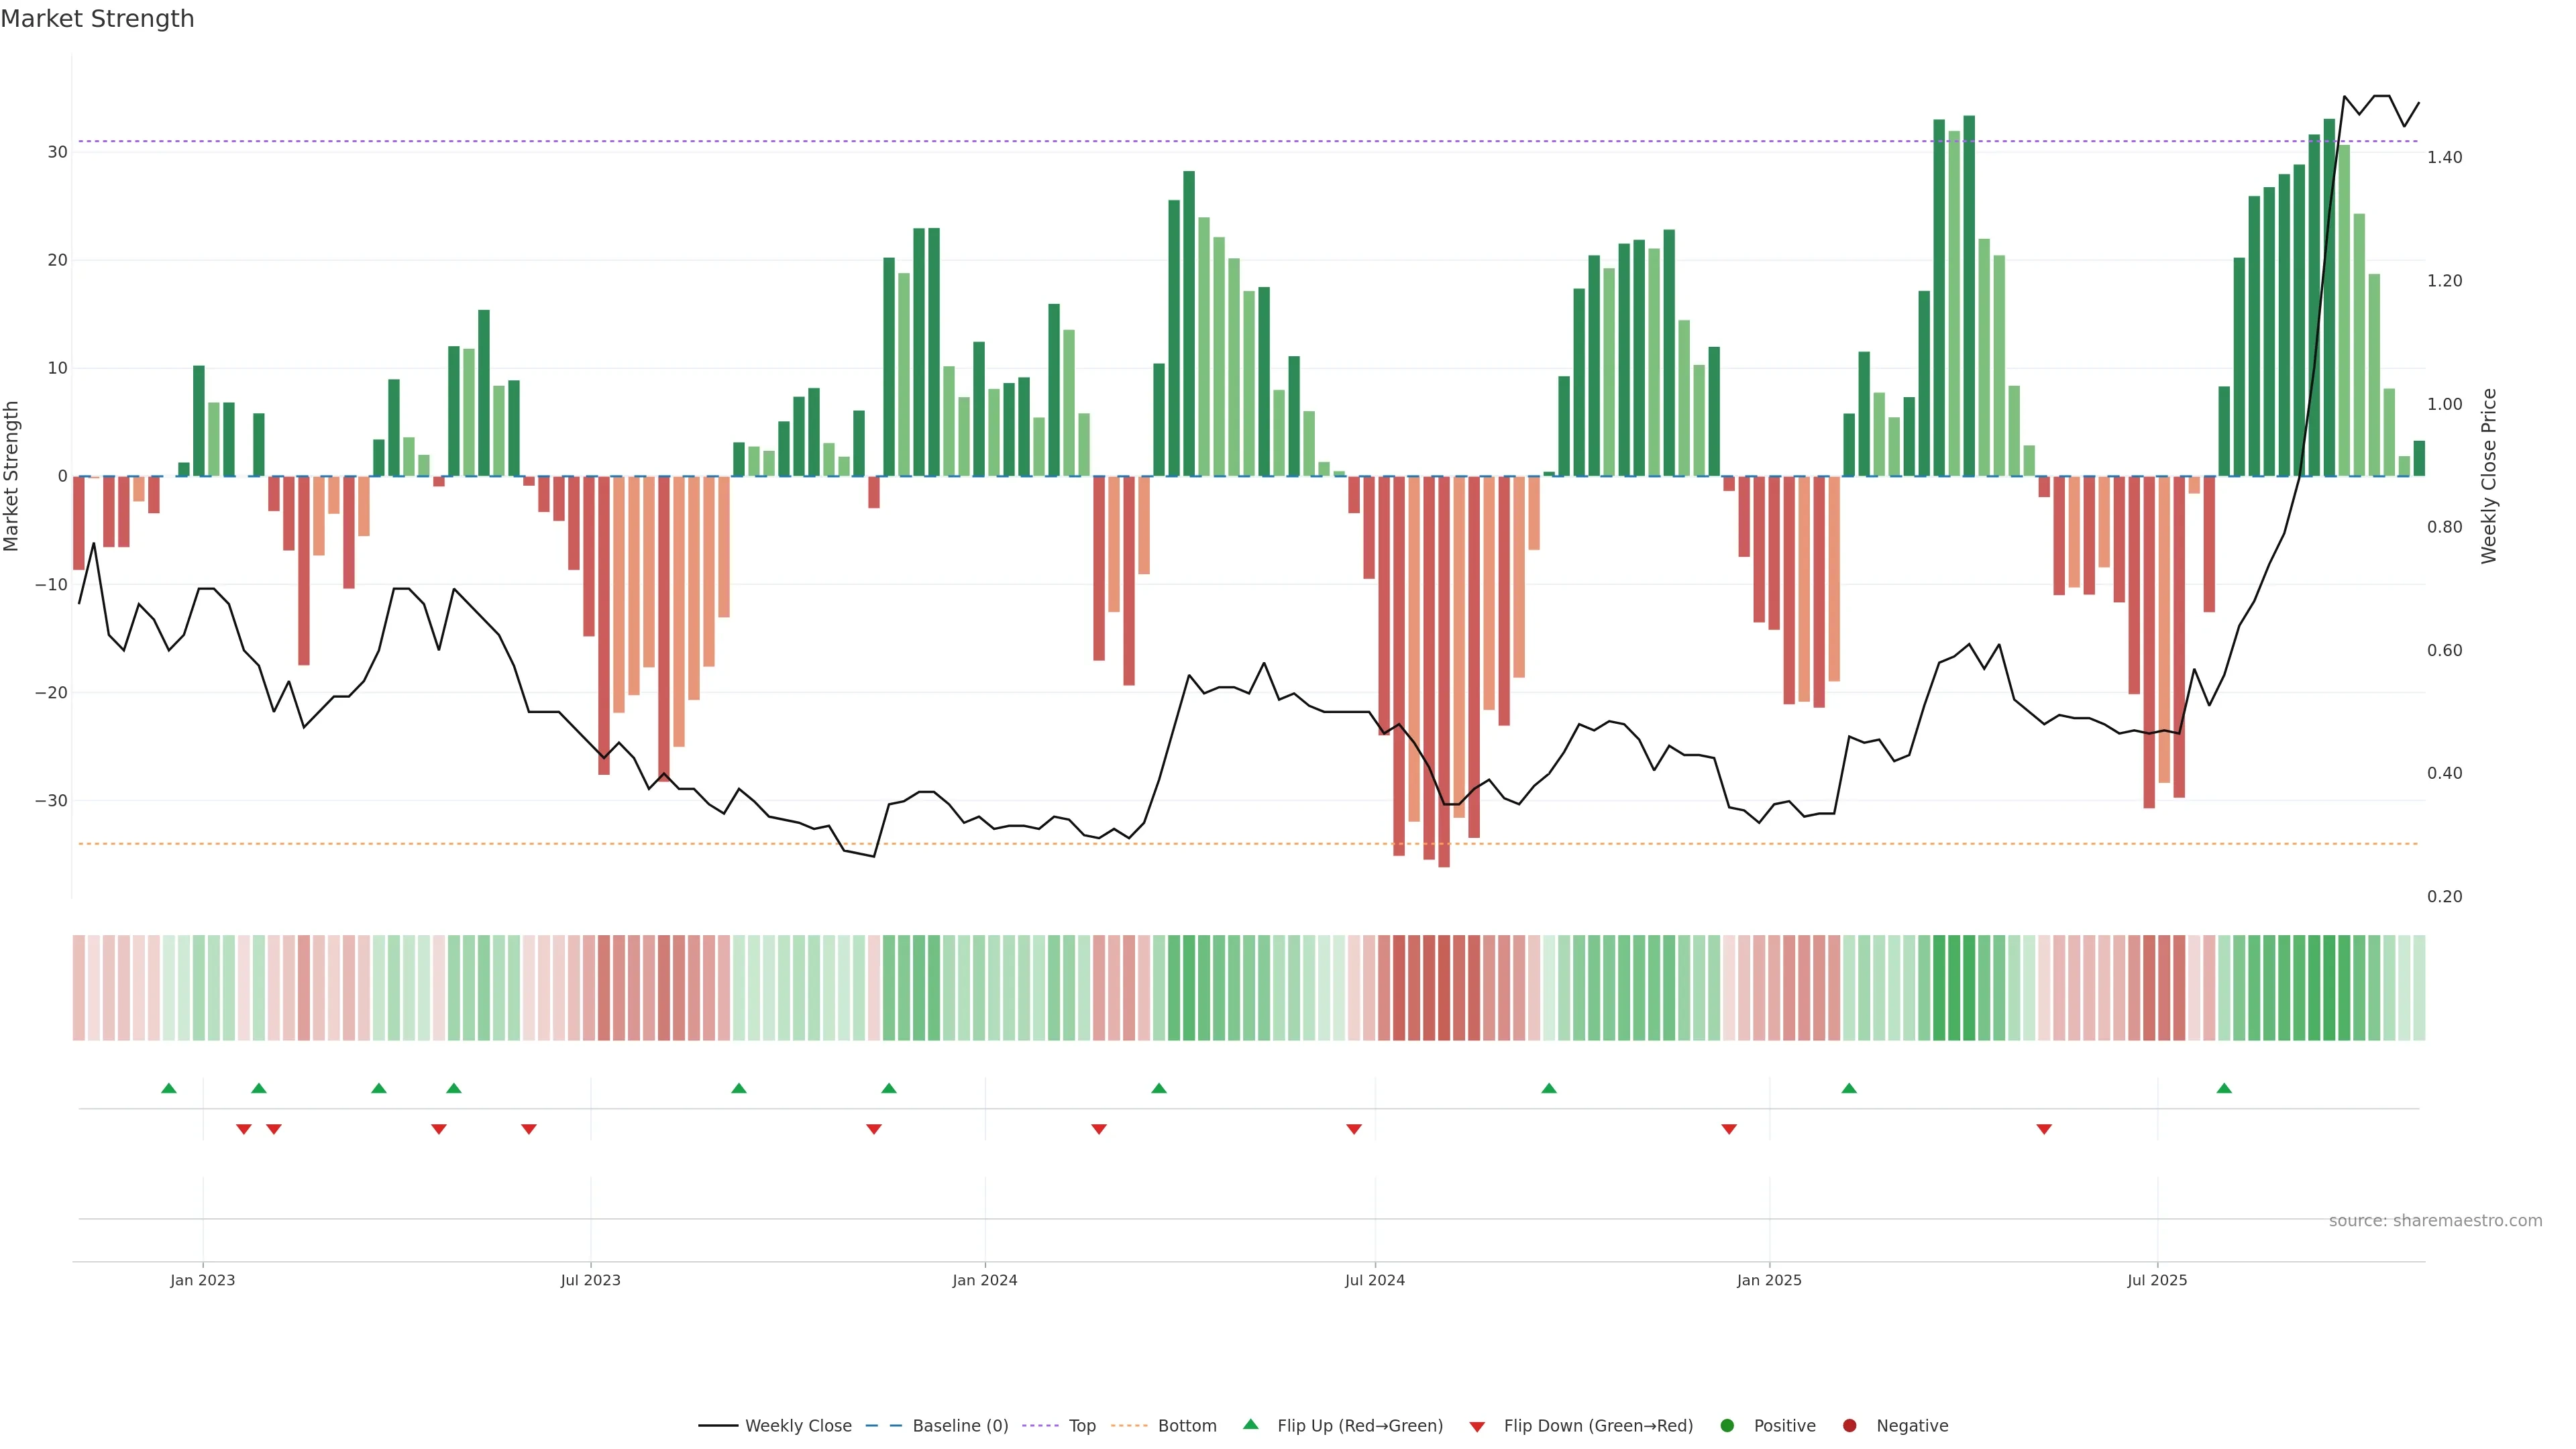Click the first green flip-up triangle marker
Screen dimensions: 2576x1449
169,1088
